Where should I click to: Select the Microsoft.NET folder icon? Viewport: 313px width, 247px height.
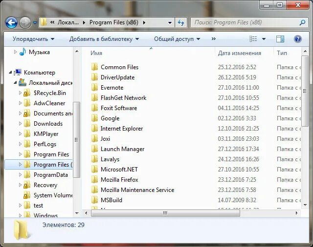[94, 170]
